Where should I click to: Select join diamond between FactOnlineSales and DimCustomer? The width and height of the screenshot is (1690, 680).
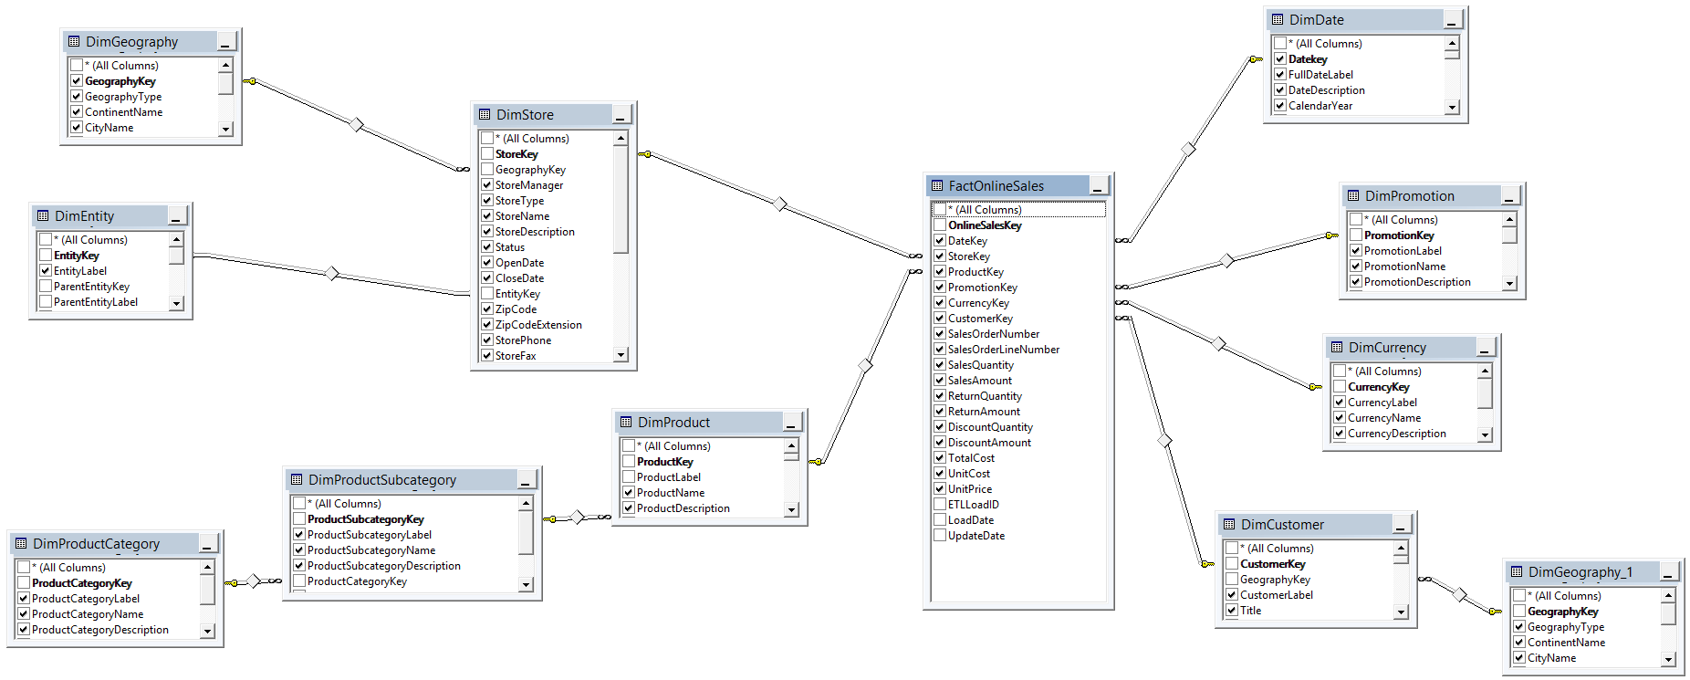click(1164, 441)
